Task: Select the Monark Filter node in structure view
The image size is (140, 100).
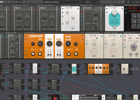Action: [55, 69]
